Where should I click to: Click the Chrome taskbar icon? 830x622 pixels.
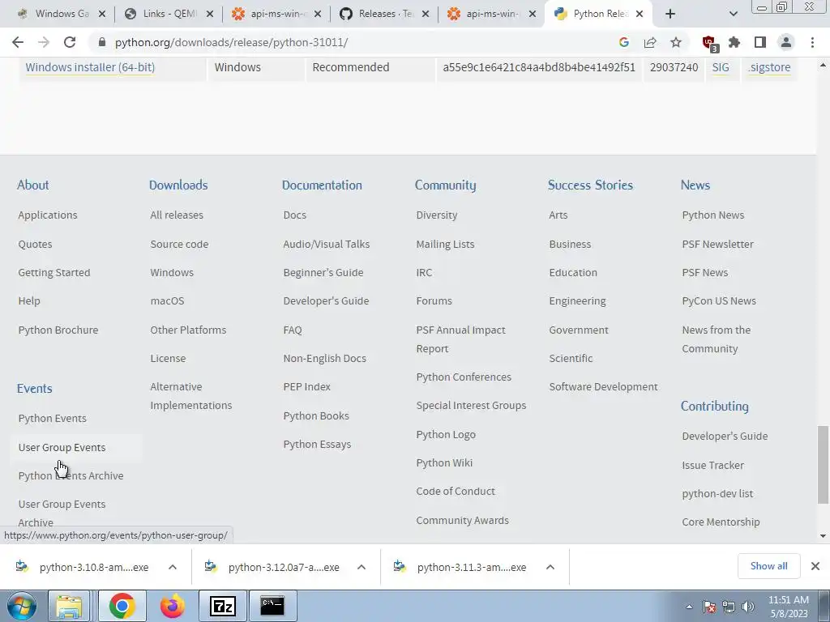[x=122, y=606]
